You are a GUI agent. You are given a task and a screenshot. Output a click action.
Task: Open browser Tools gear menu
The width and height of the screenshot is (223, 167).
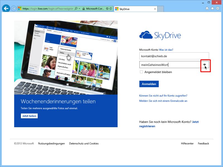click(x=218, y=8)
